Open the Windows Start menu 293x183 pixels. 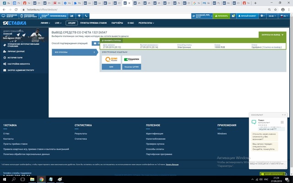point(5,179)
